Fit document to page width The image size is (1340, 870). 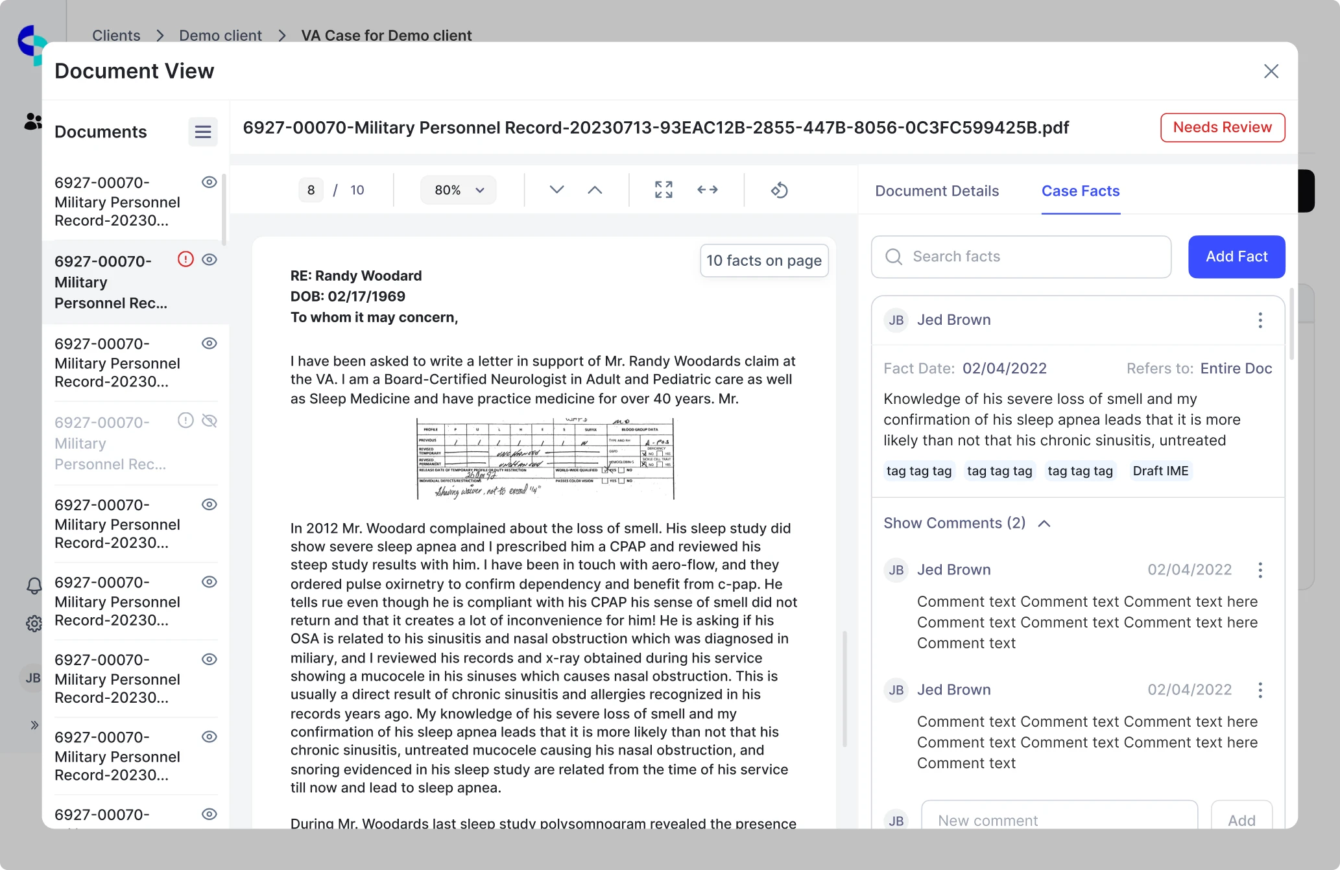(708, 190)
